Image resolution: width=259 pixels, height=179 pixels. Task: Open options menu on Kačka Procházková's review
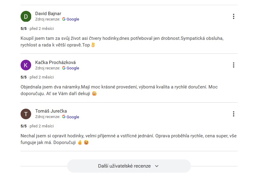click(x=233, y=65)
